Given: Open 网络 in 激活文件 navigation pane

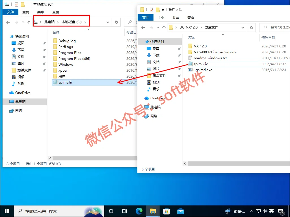Looking at the screenshot, I should coord(153,116).
